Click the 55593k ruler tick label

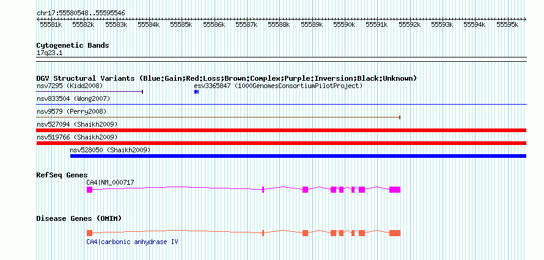442,24
